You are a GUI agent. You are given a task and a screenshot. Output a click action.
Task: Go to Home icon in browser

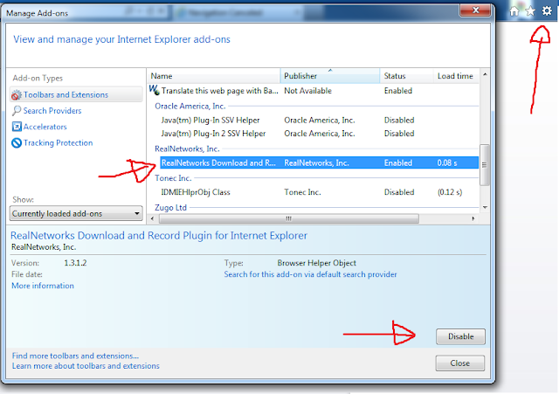click(x=514, y=11)
